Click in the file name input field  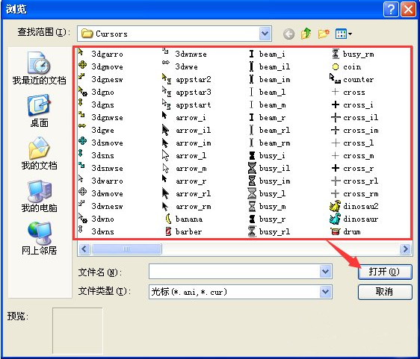pos(235,272)
